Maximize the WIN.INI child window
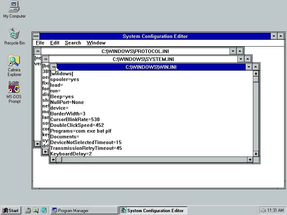 pos(256,67)
